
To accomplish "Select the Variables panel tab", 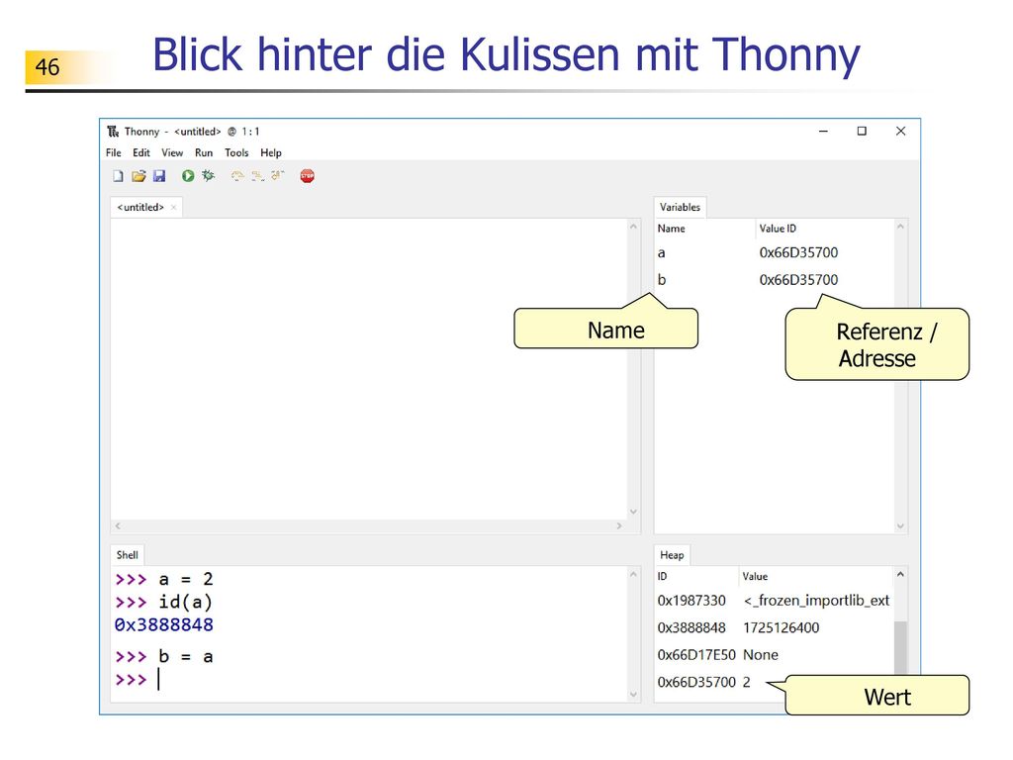I will (681, 207).
